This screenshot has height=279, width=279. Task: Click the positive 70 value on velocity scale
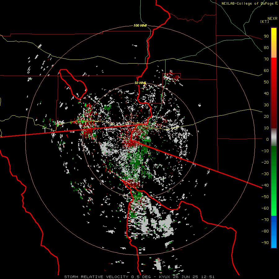(266, 59)
